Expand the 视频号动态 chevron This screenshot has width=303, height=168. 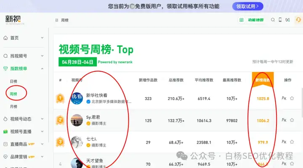click(x=42, y=119)
